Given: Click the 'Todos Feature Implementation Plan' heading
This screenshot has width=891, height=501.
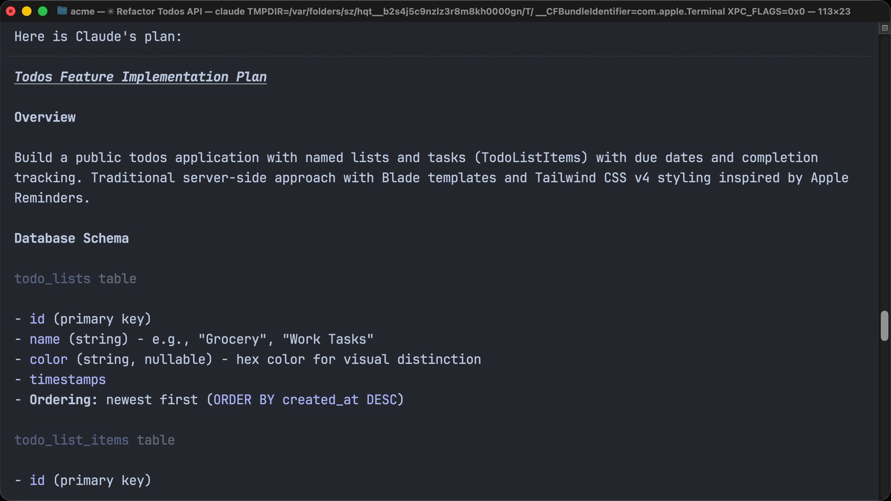Looking at the screenshot, I should pos(140,77).
